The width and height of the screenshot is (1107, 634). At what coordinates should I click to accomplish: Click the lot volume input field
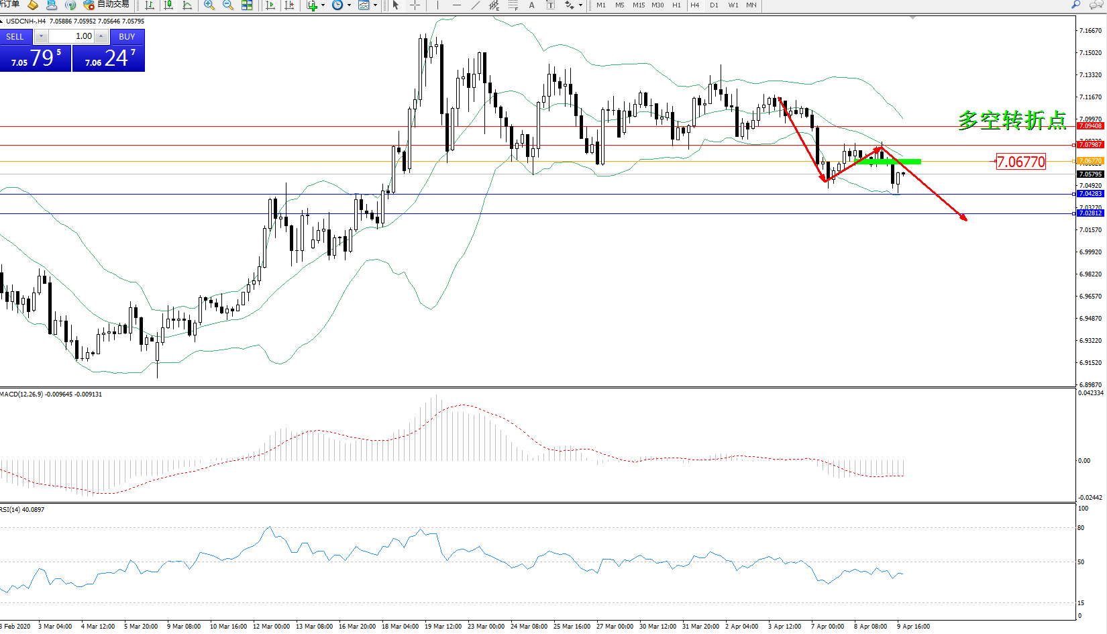[72, 36]
